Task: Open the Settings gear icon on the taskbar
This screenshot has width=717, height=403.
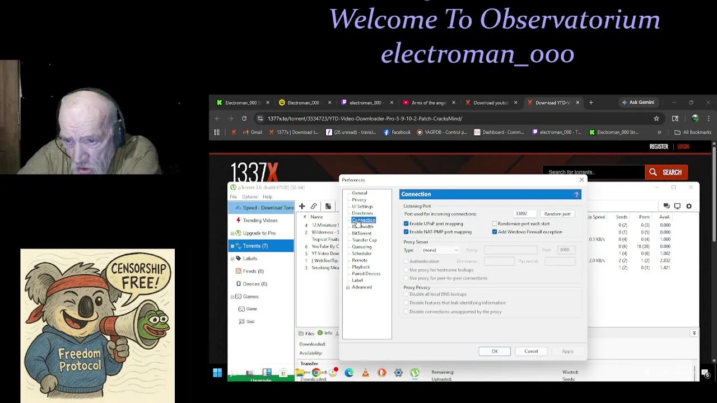Action: click(x=398, y=373)
